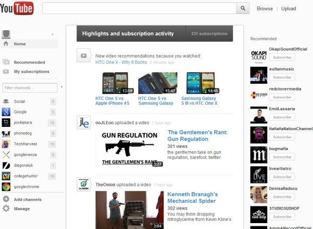313x229 pixels.
Task: Click the Manage gear icon
Action: 6,208
